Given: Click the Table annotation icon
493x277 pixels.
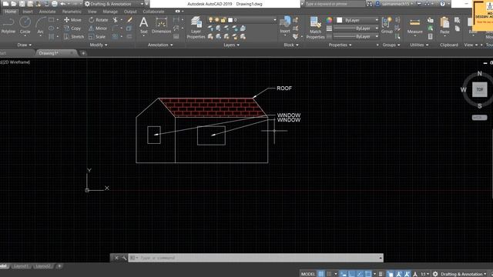Looking at the screenshot, I should (176, 37).
